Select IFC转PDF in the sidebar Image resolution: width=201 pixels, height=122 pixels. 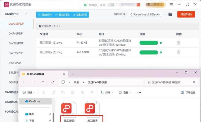[x=15, y=63]
